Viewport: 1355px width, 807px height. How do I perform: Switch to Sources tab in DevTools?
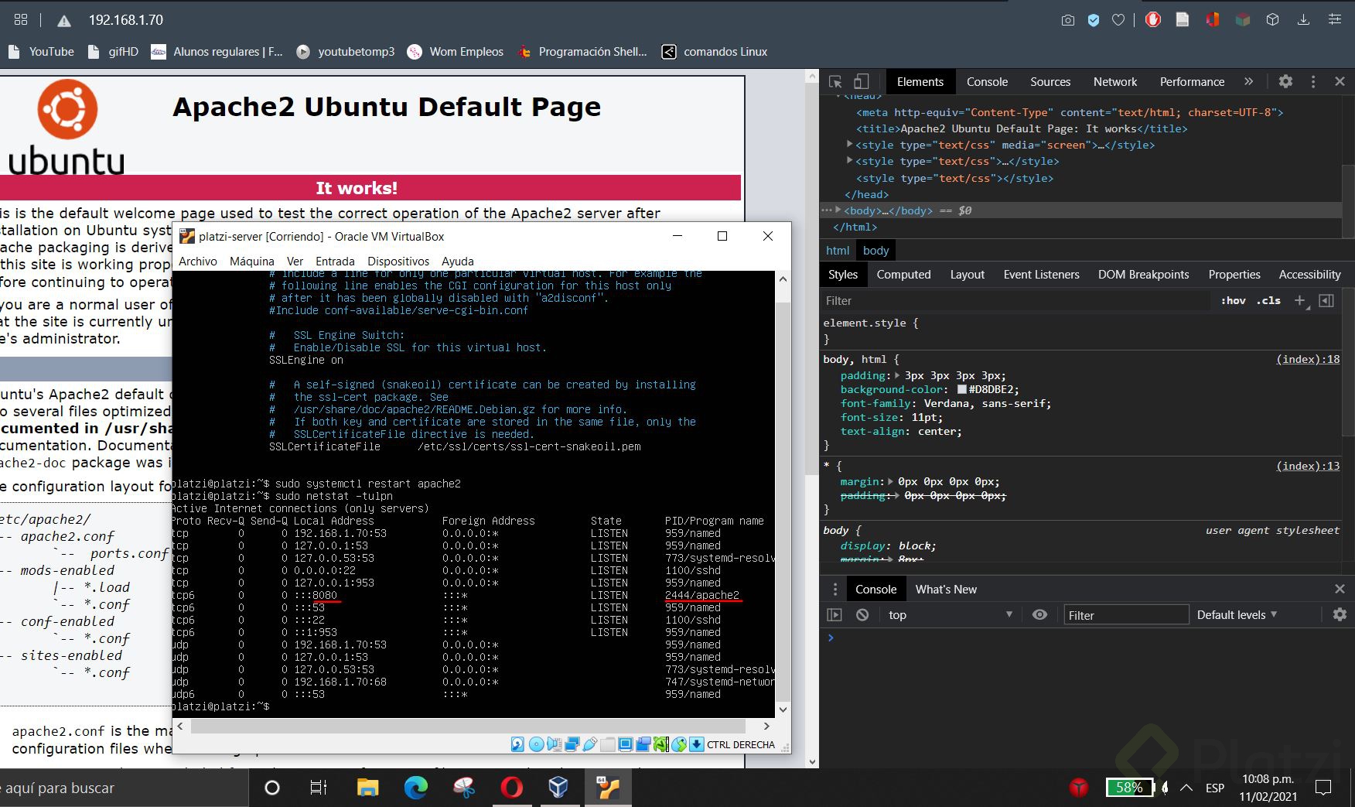(1050, 81)
